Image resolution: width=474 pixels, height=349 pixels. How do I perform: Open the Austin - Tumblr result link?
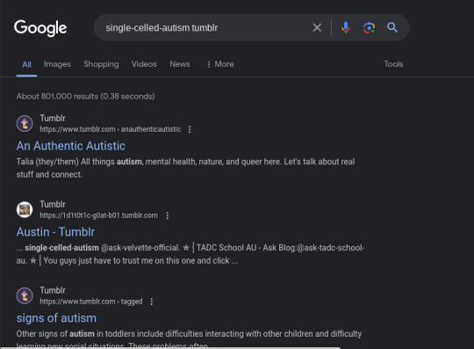click(x=55, y=232)
